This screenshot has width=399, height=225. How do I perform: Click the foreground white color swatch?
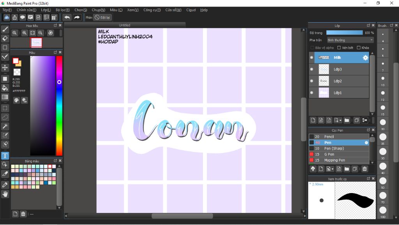tap(16, 61)
